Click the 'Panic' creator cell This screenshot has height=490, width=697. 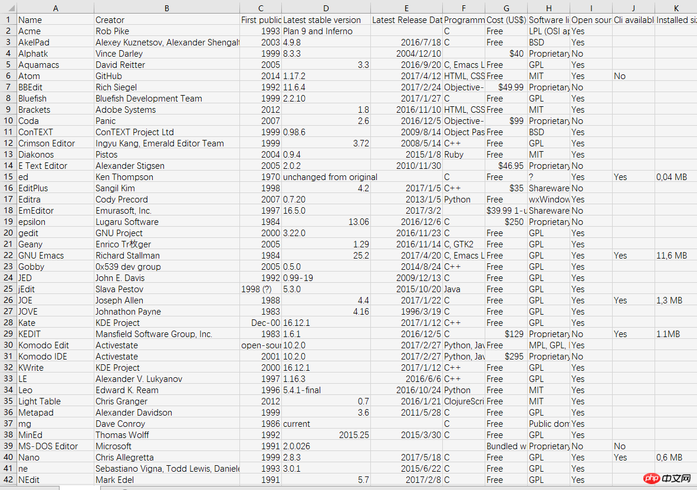tap(167, 120)
